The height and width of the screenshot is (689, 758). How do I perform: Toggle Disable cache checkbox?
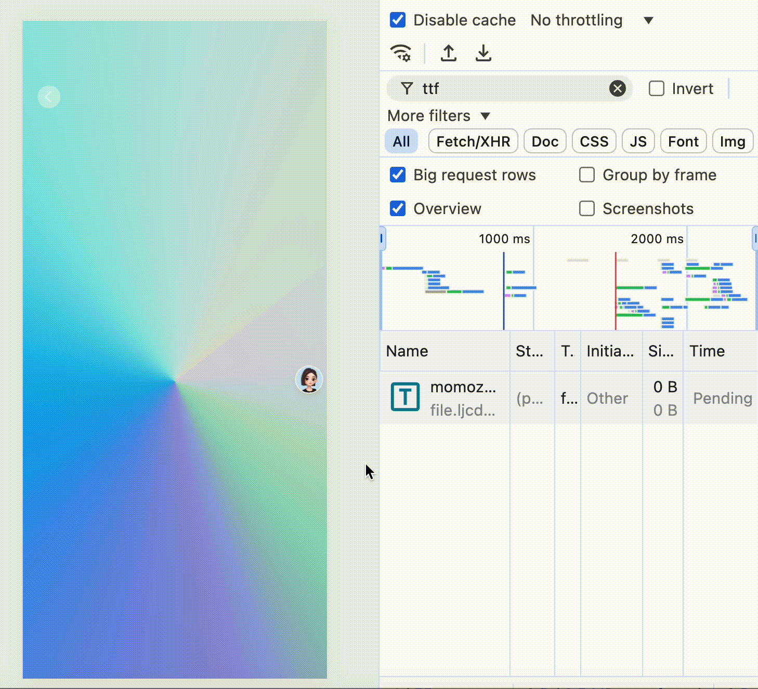coord(398,20)
